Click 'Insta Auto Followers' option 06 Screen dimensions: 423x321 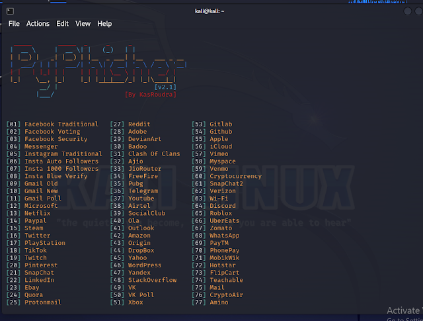pyautogui.click(x=61, y=161)
